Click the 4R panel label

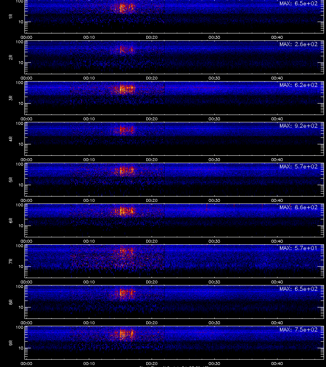(11, 139)
